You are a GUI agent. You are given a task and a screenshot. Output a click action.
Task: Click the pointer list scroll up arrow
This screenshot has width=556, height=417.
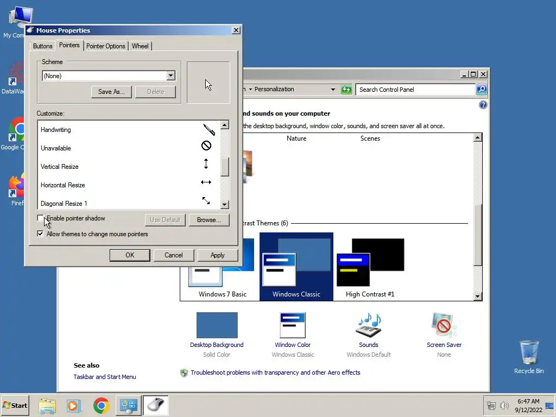point(224,125)
